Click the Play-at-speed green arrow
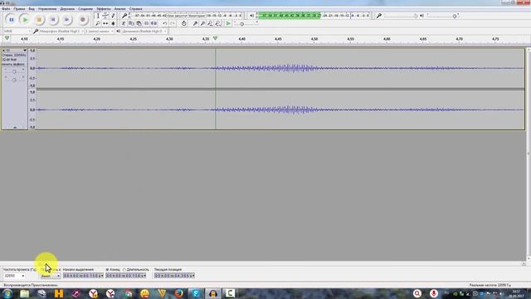 coord(228,23)
